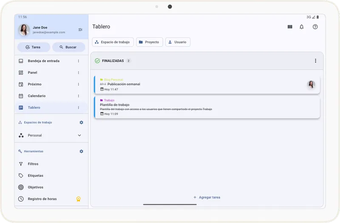Open Espacios de trabajo settings gear
The width and height of the screenshot is (340, 223).
81,122
